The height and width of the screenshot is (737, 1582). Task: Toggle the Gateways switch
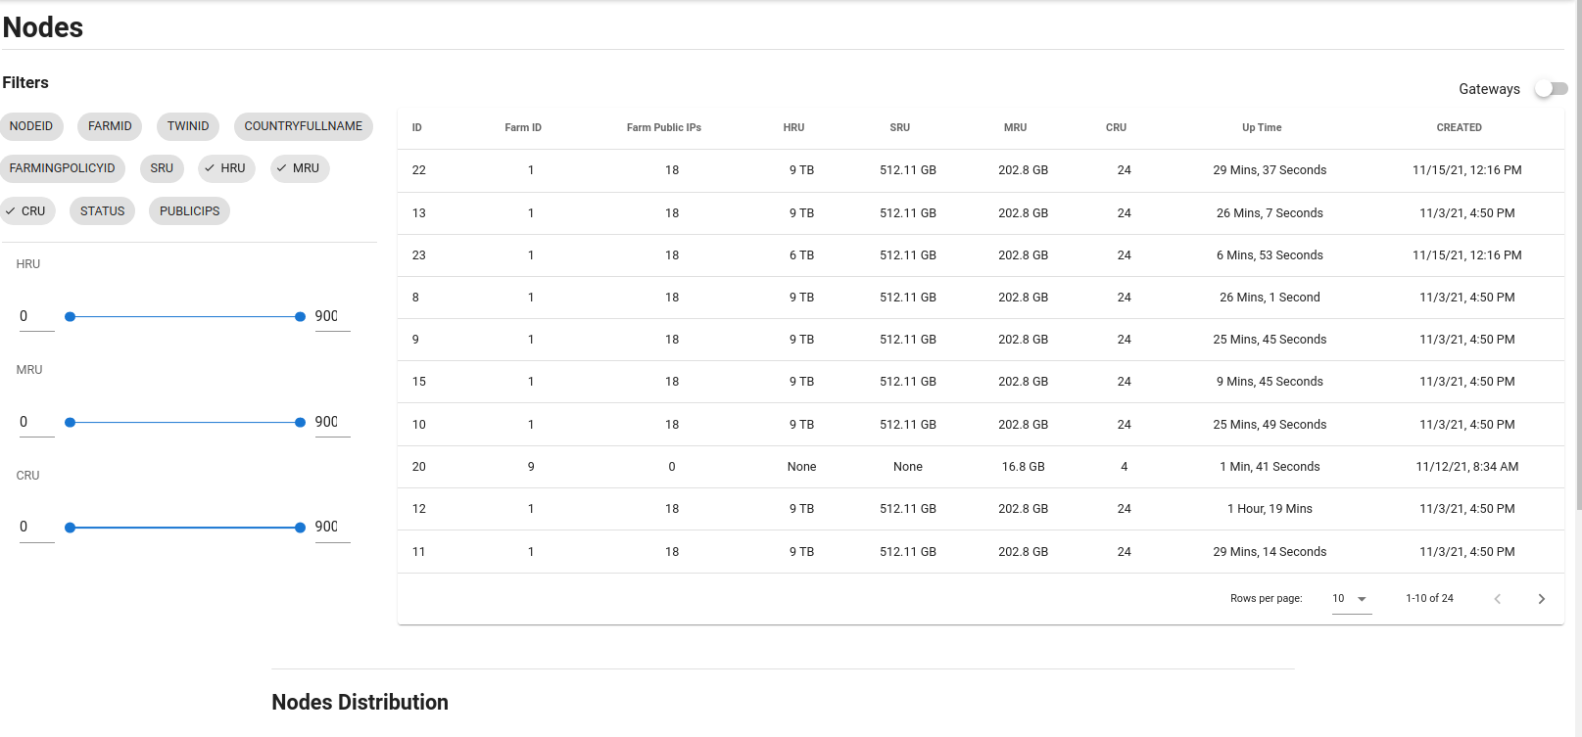pyautogui.click(x=1551, y=89)
